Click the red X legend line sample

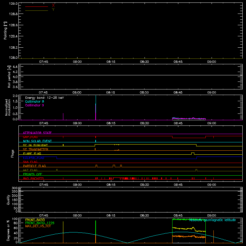click(37, 6)
